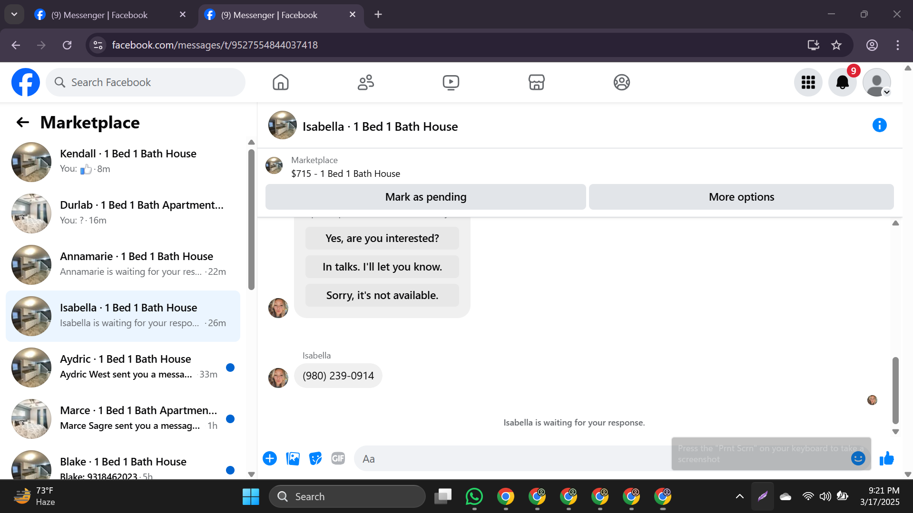This screenshot has width=913, height=513.
Task: Open conversation information icon
Action: [879, 125]
